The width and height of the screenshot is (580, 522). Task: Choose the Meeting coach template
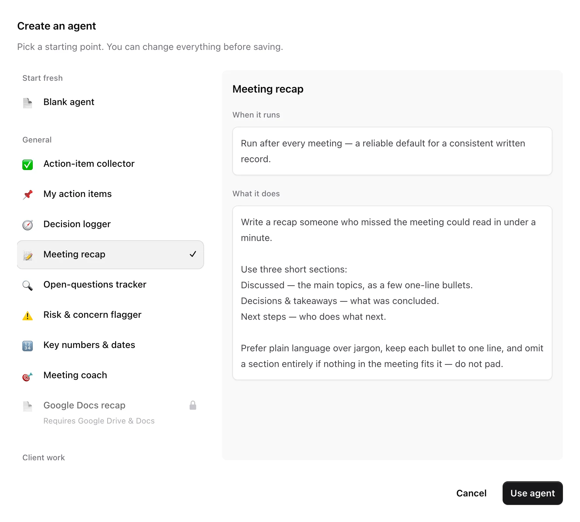(110, 375)
